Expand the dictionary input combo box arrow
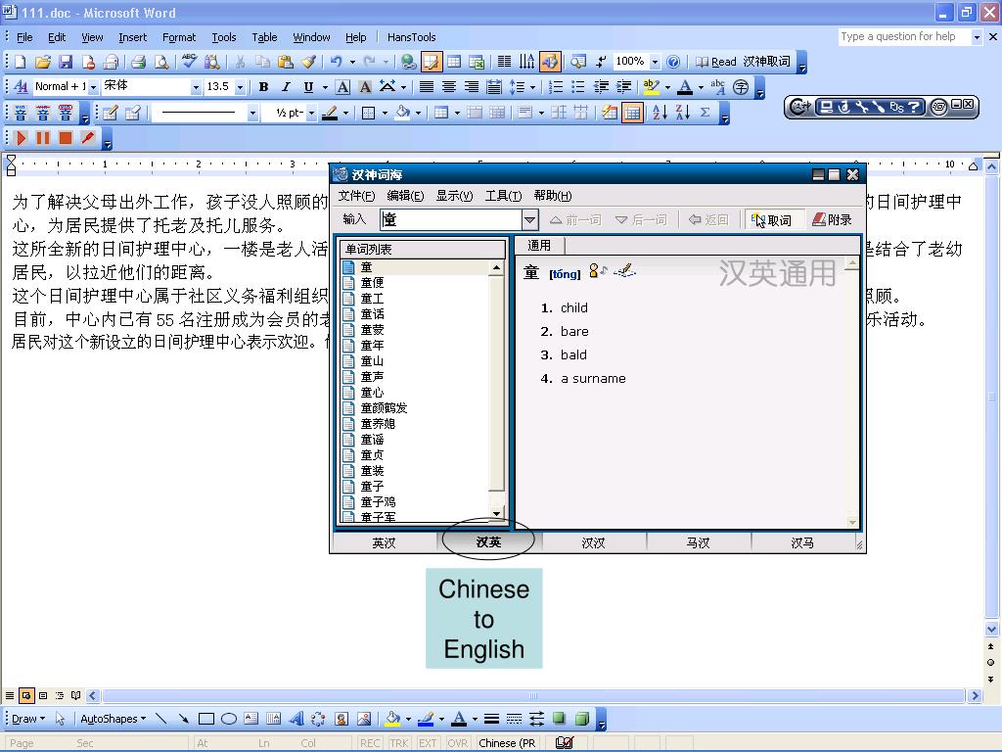Image resolution: width=1002 pixels, height=752 pixels. (529, 220)
